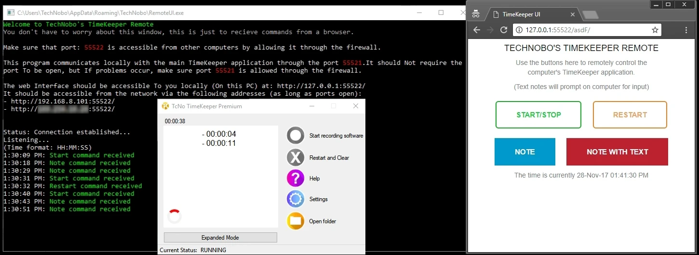
Task: Minimize the TcNo TimeKeeper Premium window
Action: coord(312,106)
